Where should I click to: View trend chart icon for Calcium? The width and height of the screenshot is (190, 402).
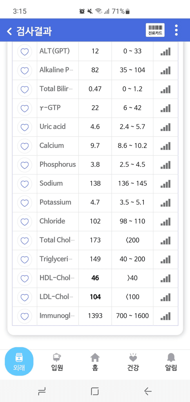(x=165, y=146)
